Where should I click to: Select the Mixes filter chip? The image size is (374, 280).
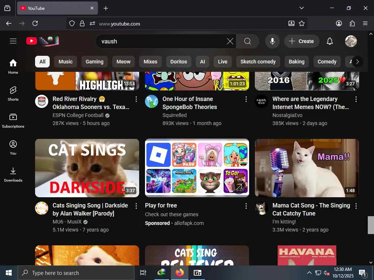point(150,62)
